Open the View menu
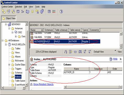 [31, 7]
